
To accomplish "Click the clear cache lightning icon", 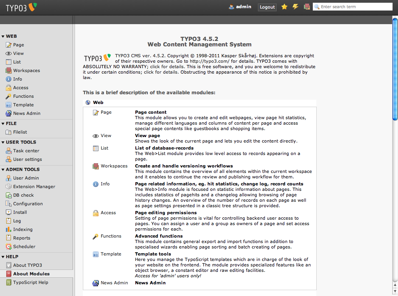I will click(x=295, y=7).
